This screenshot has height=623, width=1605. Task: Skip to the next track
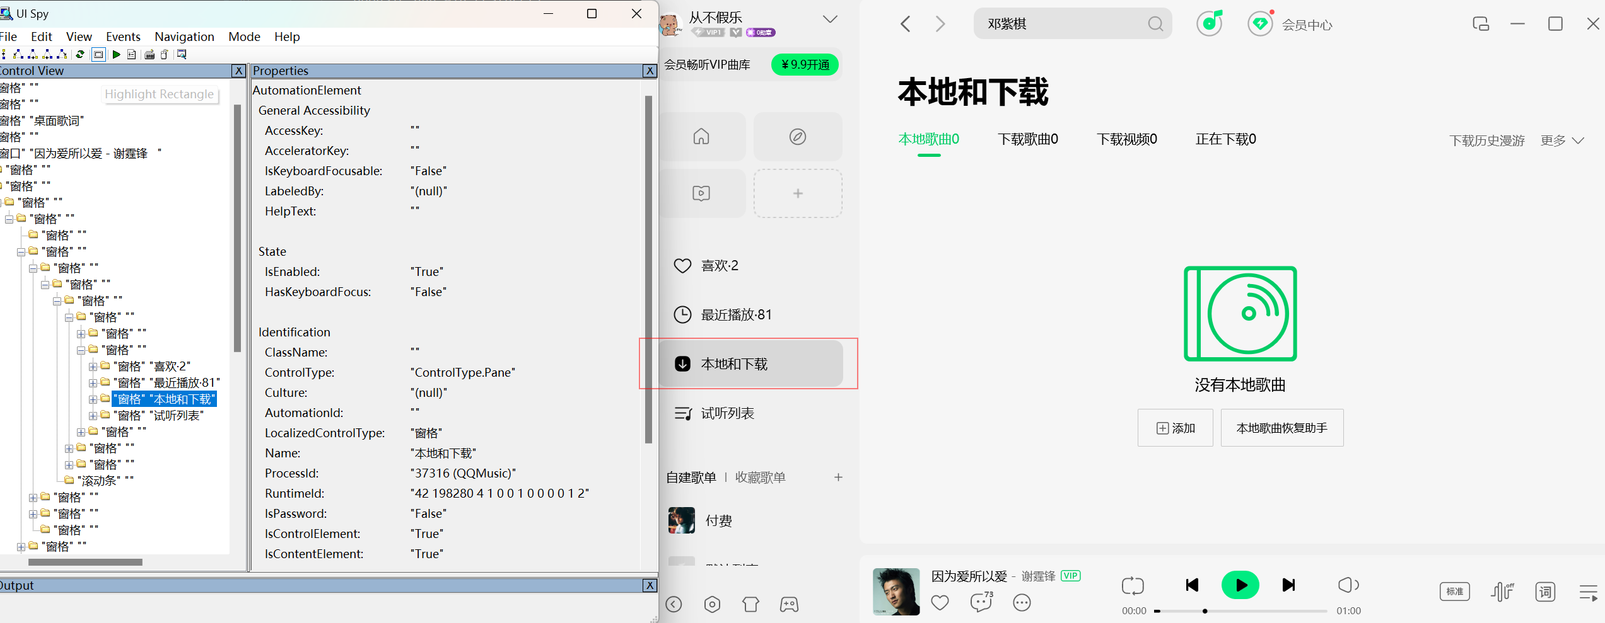(1289, 585)
